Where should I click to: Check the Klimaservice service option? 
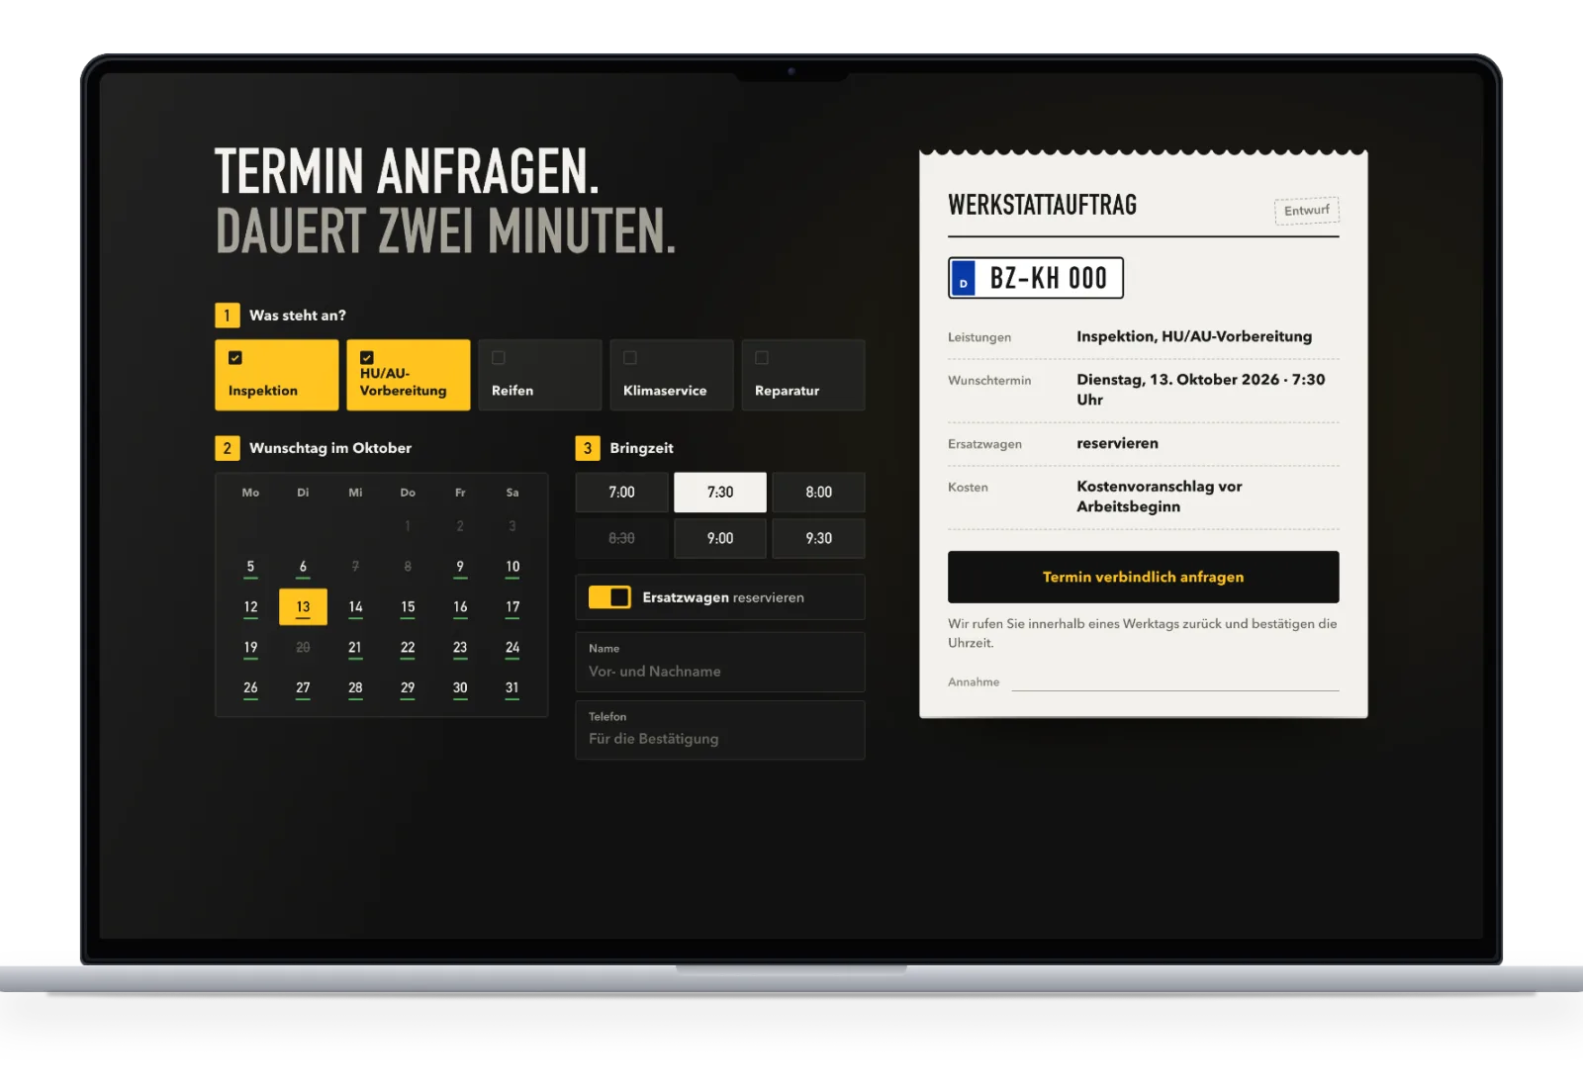[x=671, y=375]
